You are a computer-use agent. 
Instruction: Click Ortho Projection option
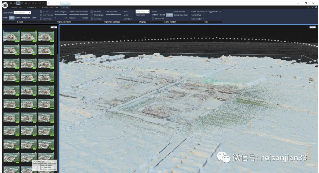181,15
